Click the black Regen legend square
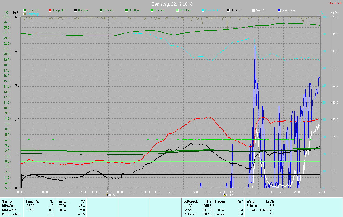This screenshot has height=217, width=343. (x=228, y=10)
